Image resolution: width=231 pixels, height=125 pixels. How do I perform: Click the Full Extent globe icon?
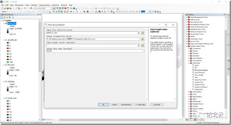(62, 12)
